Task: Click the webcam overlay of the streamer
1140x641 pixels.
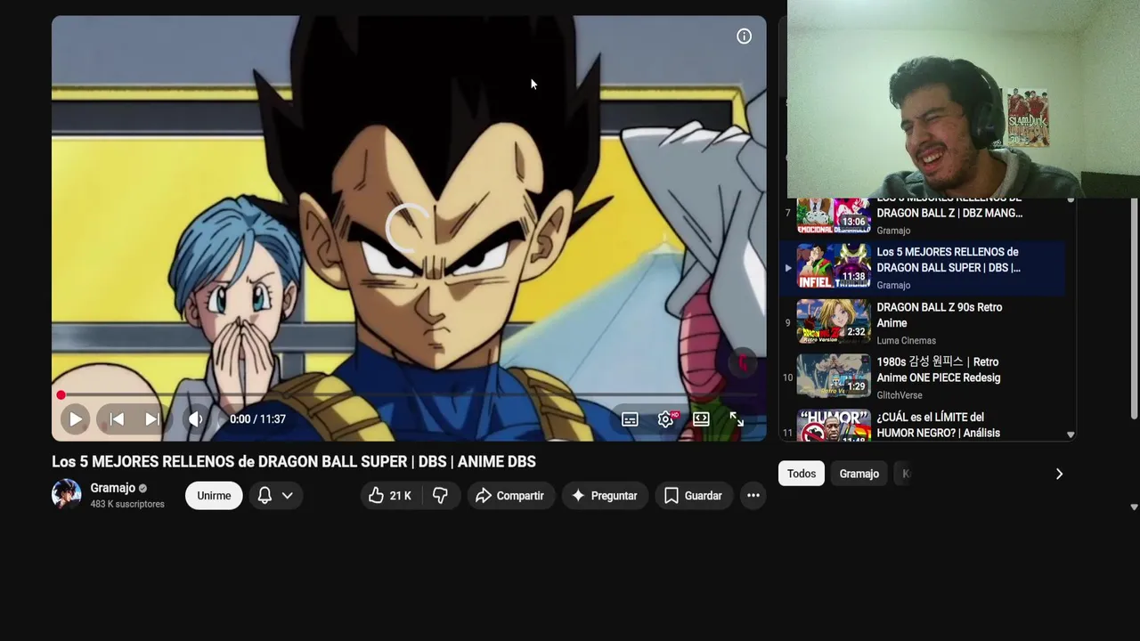Action: [x=963, y=99]
